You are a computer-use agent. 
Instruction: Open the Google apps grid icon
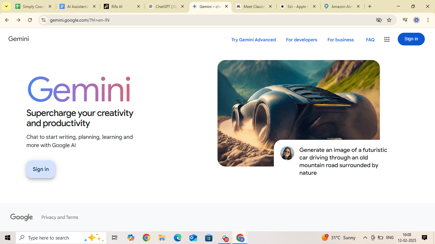tap(387, 39)
